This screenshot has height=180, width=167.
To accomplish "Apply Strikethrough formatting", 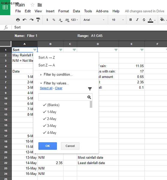I will coord(144,20).
